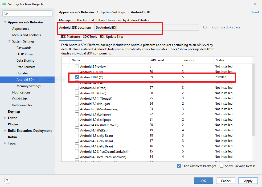Viewport: 262px width, 187px height.
Task: Open the SDK Update Sites tab
Action: pyautogui.click(x=112, y=37)
